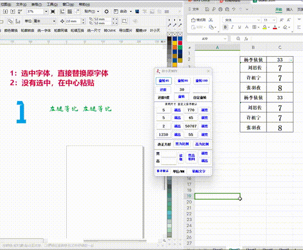Toggle Underline in WPS ribbon

[x=240, y=27]
